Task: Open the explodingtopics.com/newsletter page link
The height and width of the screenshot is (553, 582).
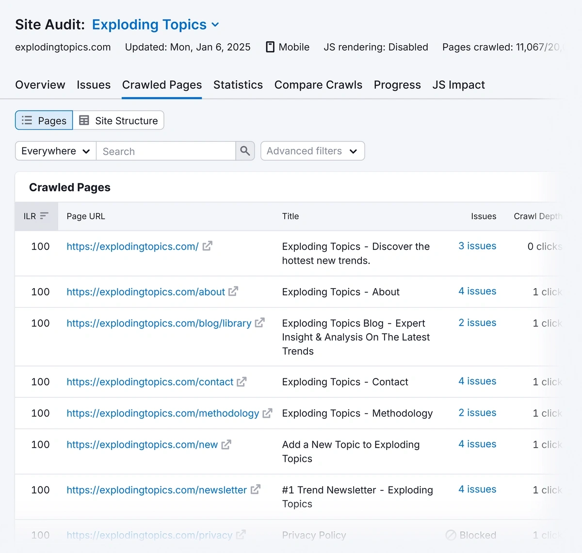Action: pos(157,490)
